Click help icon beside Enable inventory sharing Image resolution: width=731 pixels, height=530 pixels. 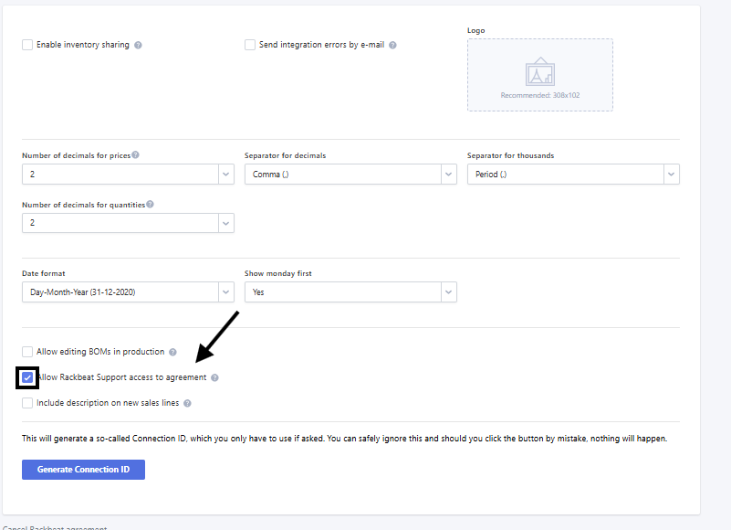(138, 45)
